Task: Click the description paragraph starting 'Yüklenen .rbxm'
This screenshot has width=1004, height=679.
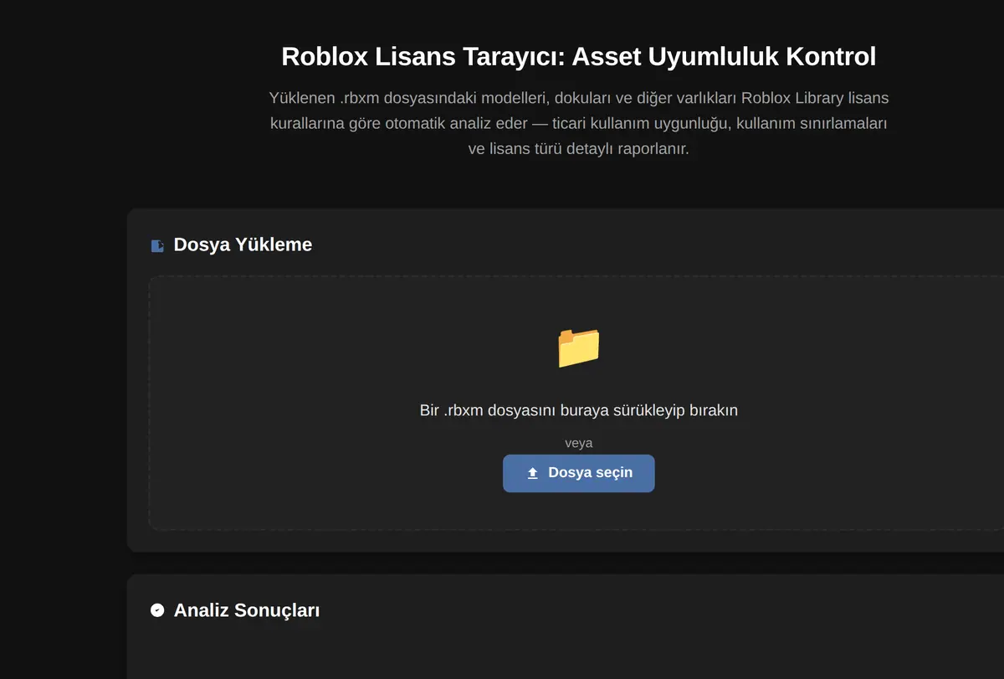Action: [x=578, y=124]
